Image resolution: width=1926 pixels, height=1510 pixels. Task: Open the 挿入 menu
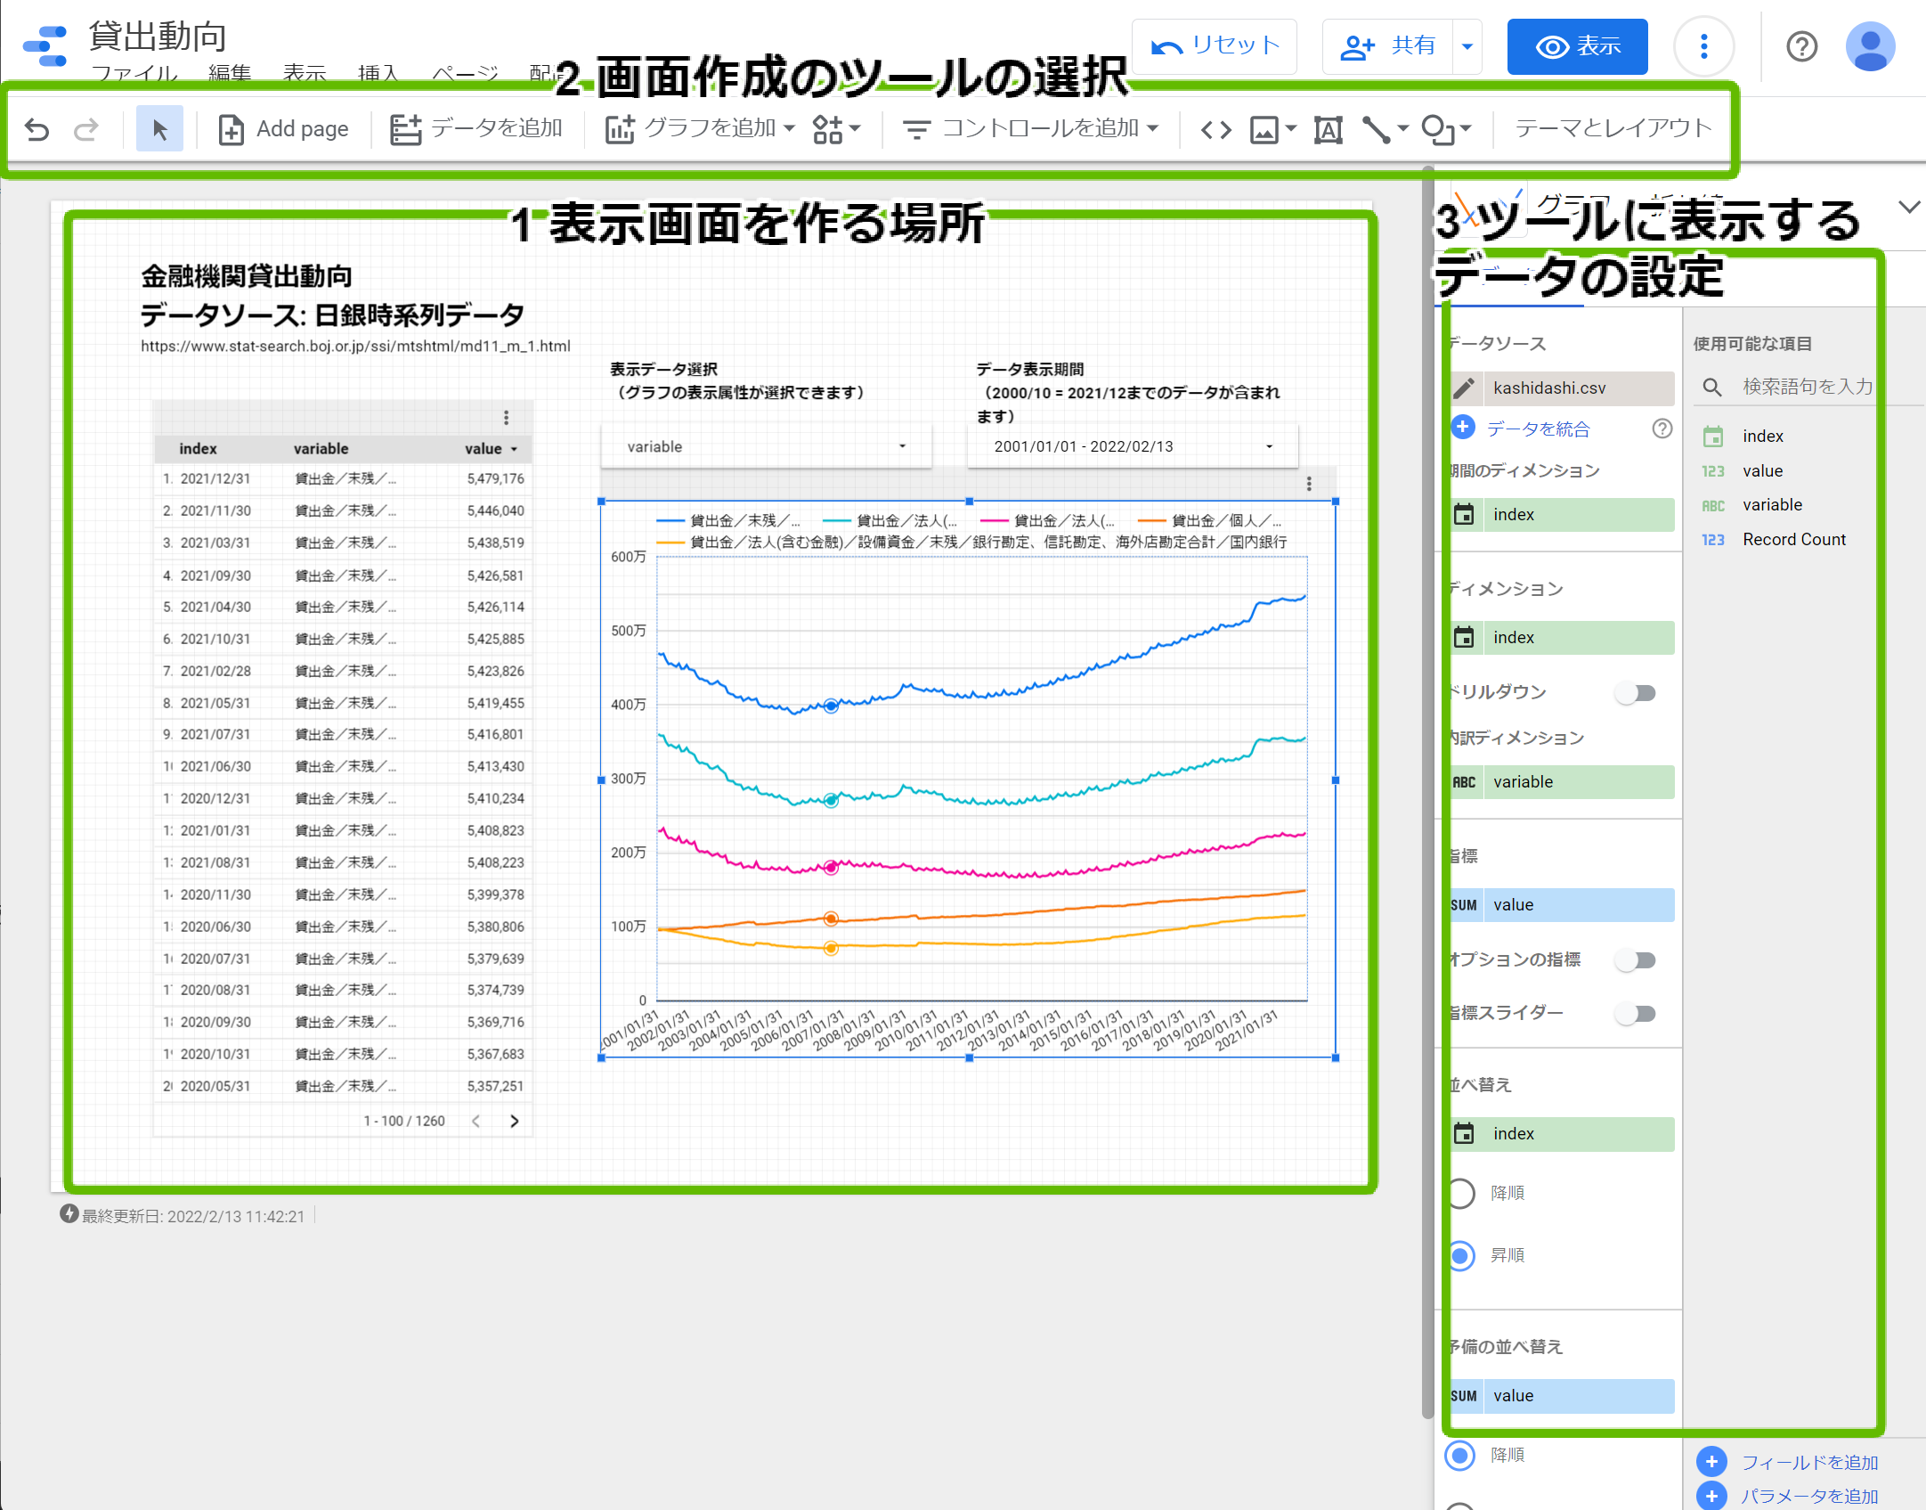pos(378,73)
